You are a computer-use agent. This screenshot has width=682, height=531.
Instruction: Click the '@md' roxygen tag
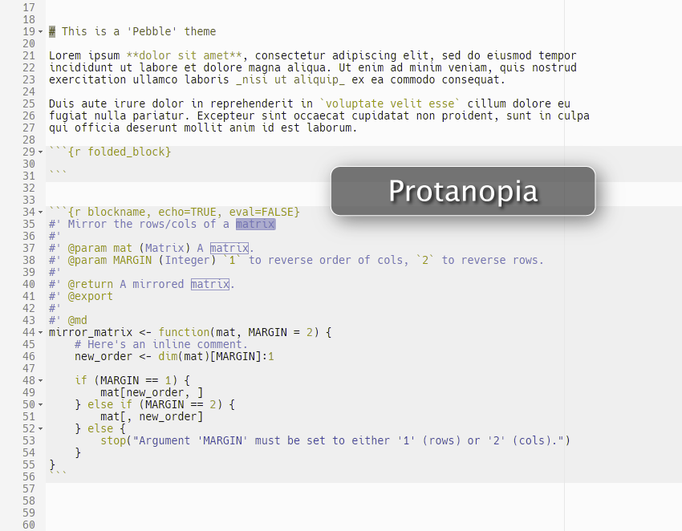[77, 321]
